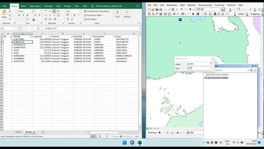Open Geoprocessing menu in ArcMap
The height and width of the screenshot is (149, 264).
205,5
